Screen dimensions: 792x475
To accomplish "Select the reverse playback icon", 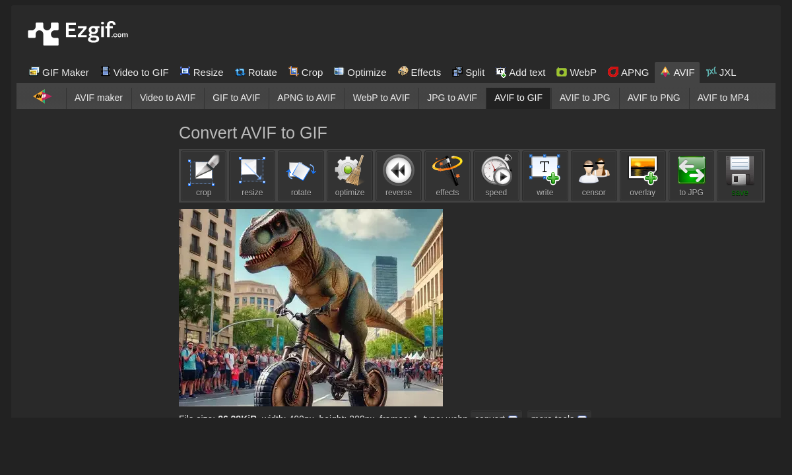I will click(399, 170).
